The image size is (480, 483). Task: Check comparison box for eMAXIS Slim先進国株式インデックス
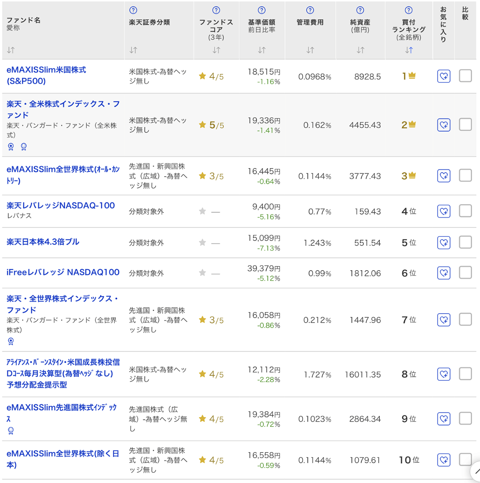tap(465, 419)
